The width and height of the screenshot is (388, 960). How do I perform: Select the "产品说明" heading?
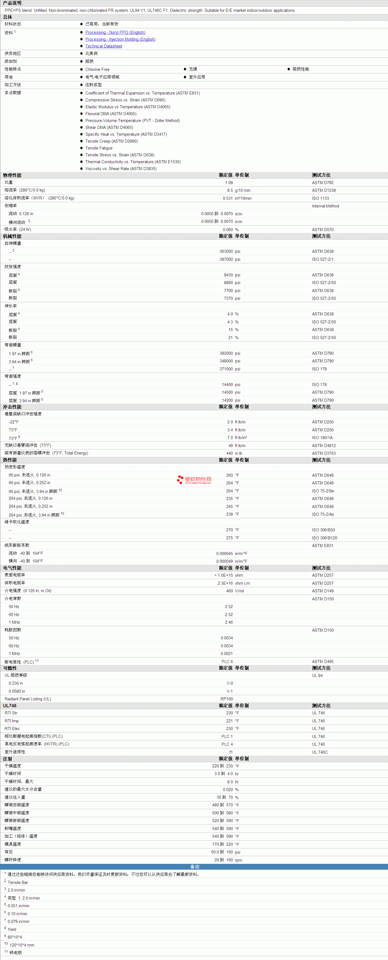[x=12, y=3]
